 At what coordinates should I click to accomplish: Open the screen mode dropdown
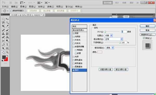pos(47,3)
